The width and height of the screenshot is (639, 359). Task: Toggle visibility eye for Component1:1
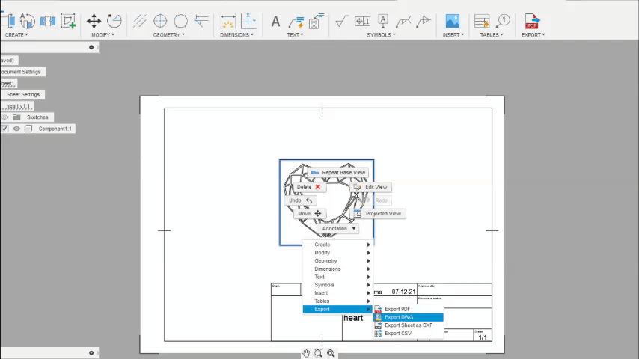(16, 129)
